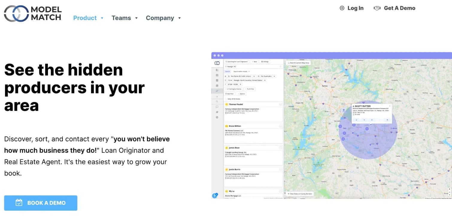Image resolution: width=452 pixels, height=216 pixels.
Task: Click the Justin Burris name
Action: point(235,169)
